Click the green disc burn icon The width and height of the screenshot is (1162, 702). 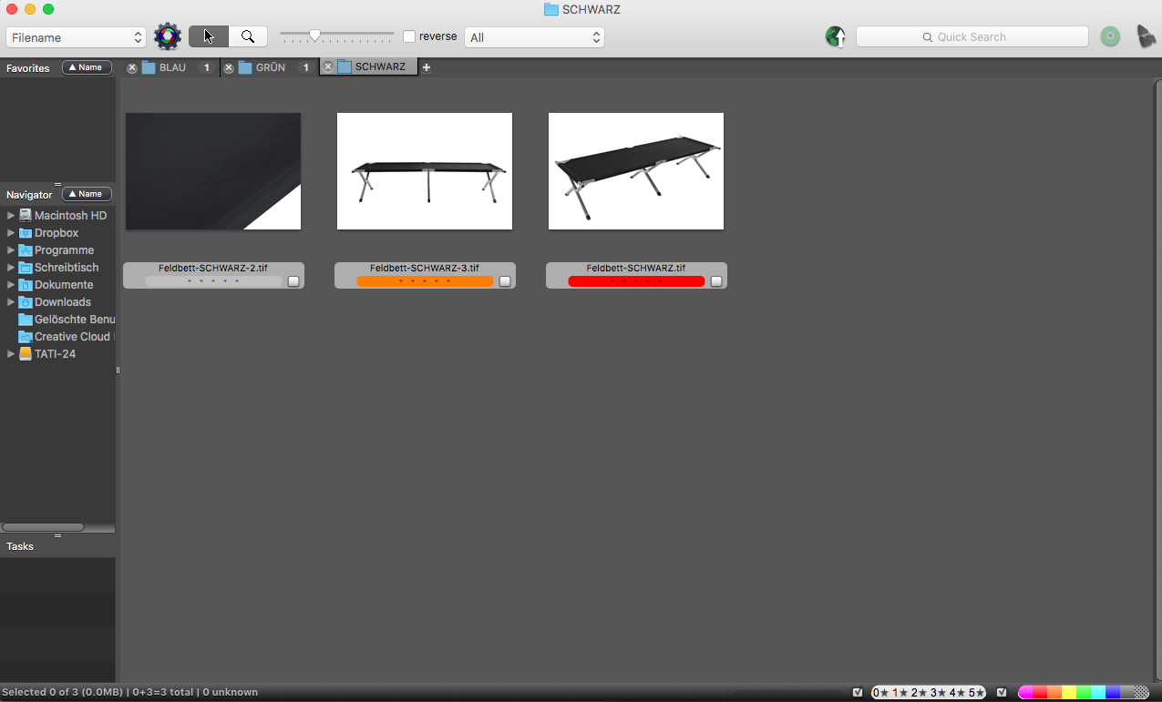click(x=1110, y=36)
